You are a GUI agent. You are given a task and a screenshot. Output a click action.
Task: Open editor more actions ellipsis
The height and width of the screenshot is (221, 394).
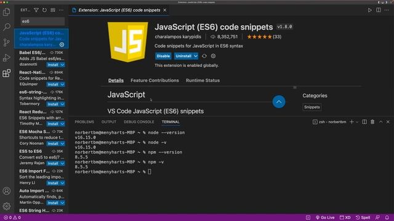tap(387, 10)
